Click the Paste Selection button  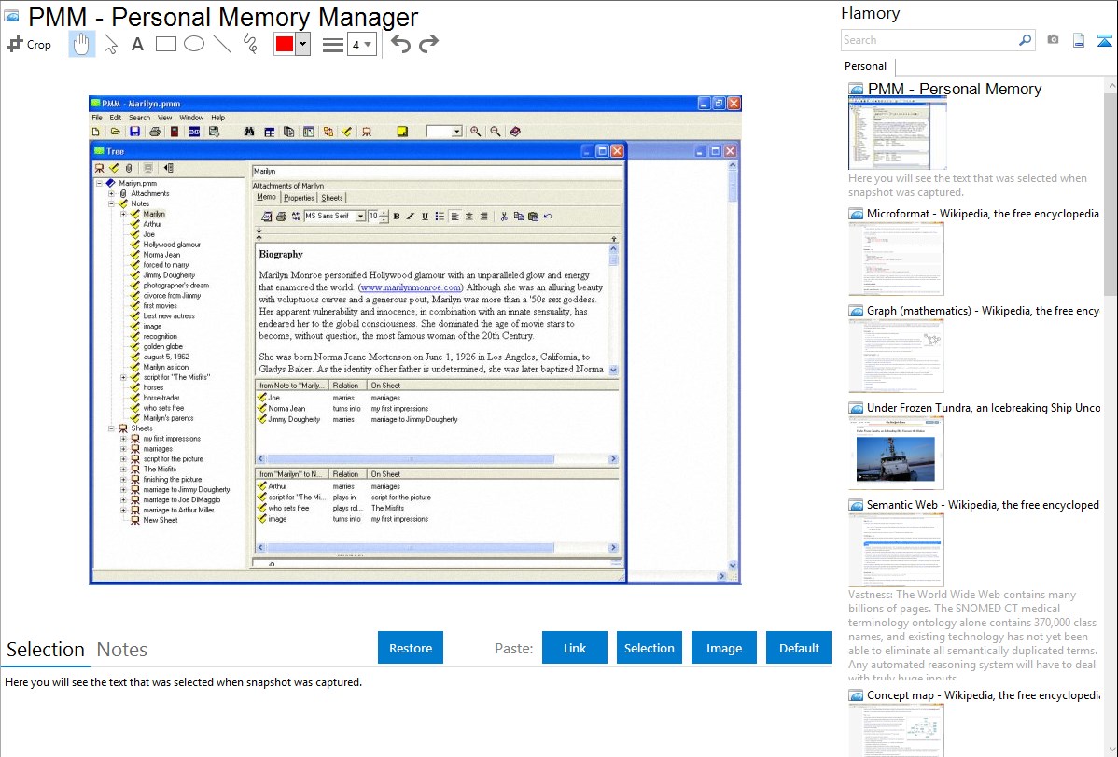(649, 648)
